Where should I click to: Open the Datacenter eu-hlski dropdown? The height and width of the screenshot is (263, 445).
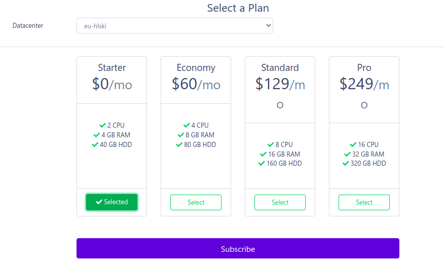(174, 26)
